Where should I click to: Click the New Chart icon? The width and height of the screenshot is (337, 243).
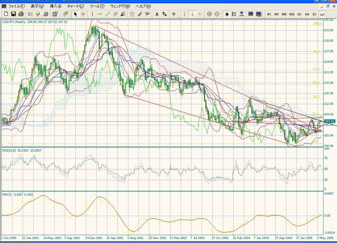click(6, 14)
